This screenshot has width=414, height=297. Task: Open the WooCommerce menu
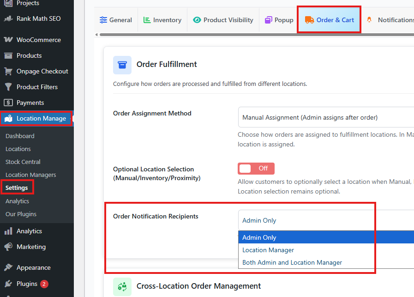(x=37, y=40)
